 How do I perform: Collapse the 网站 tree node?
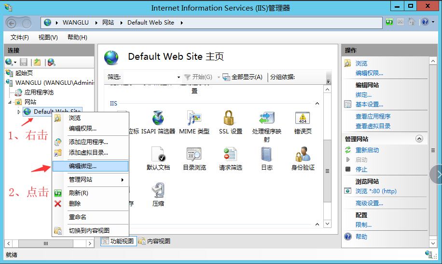tap(10, 102)
